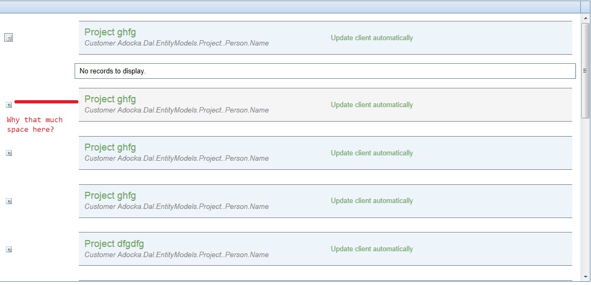Click second row's Update client automatically link
Screen dimensions: 591x285
(371, 104)
